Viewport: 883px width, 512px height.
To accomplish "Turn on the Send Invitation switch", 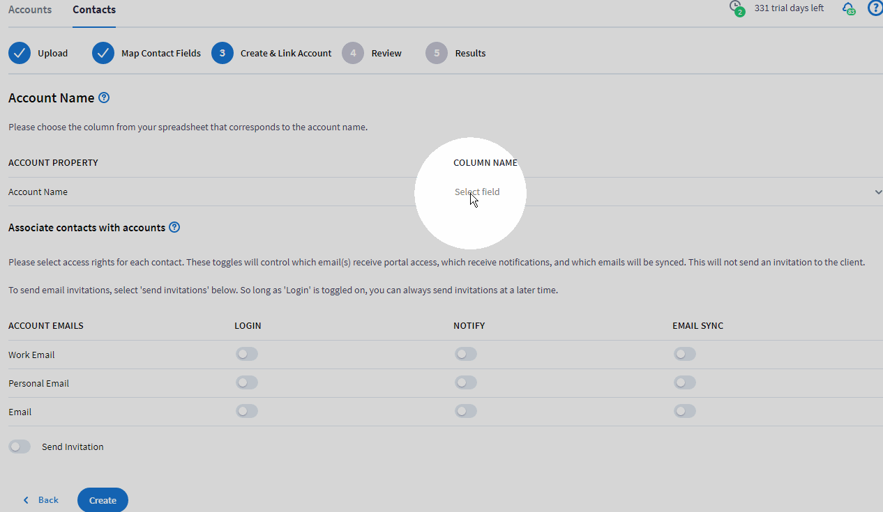I will pyautogui.click(x=20, y=447).
